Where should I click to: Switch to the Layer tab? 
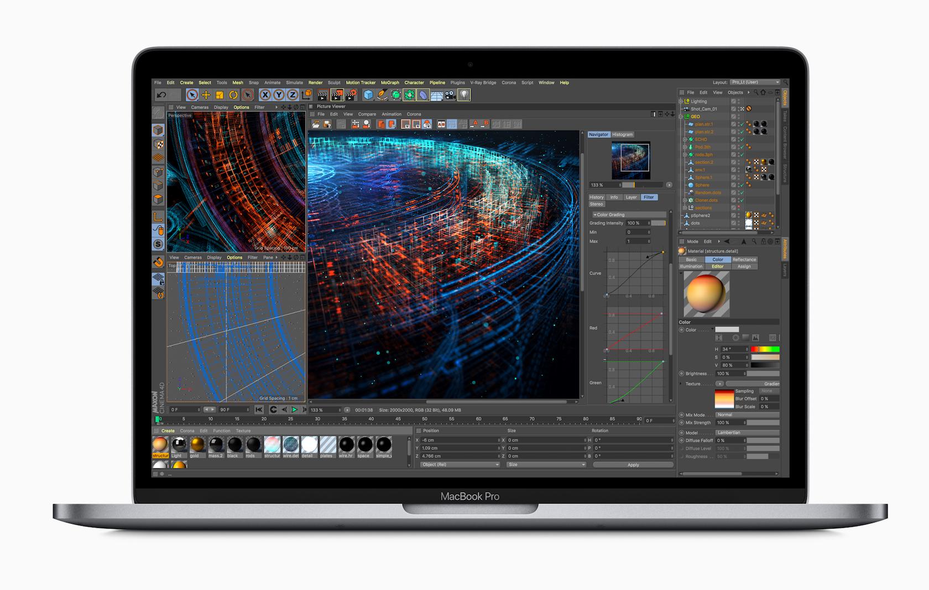pos(631,197)
